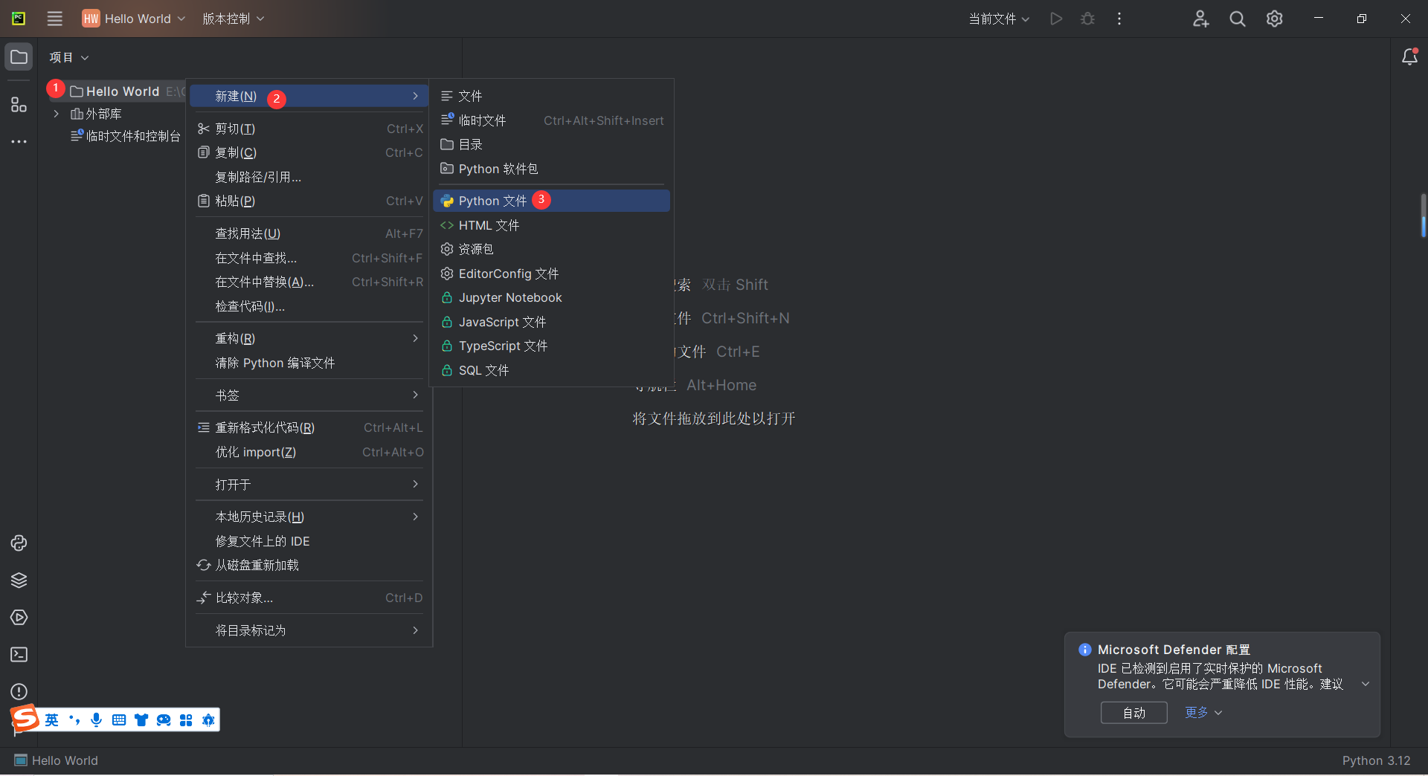Open Hello World project dropdown
The image size is (1428, 776).
[x=134, y=19]
